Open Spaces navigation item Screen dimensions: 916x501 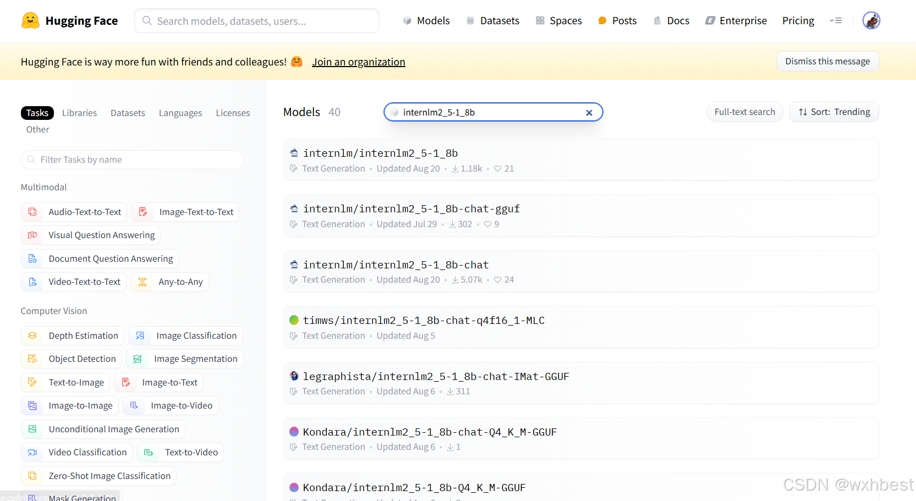[x=559, y=20]
